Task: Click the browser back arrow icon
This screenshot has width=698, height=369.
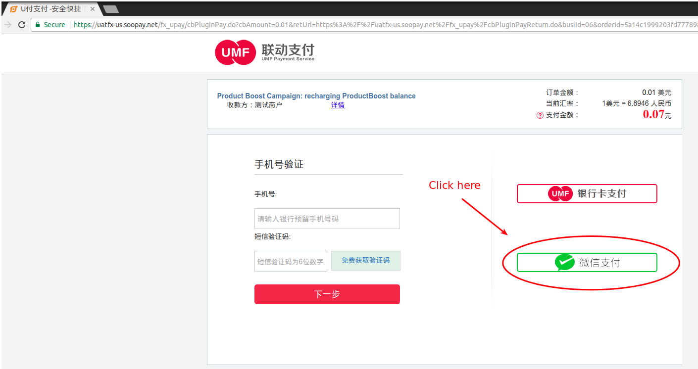Action: [x=6, y=24]
